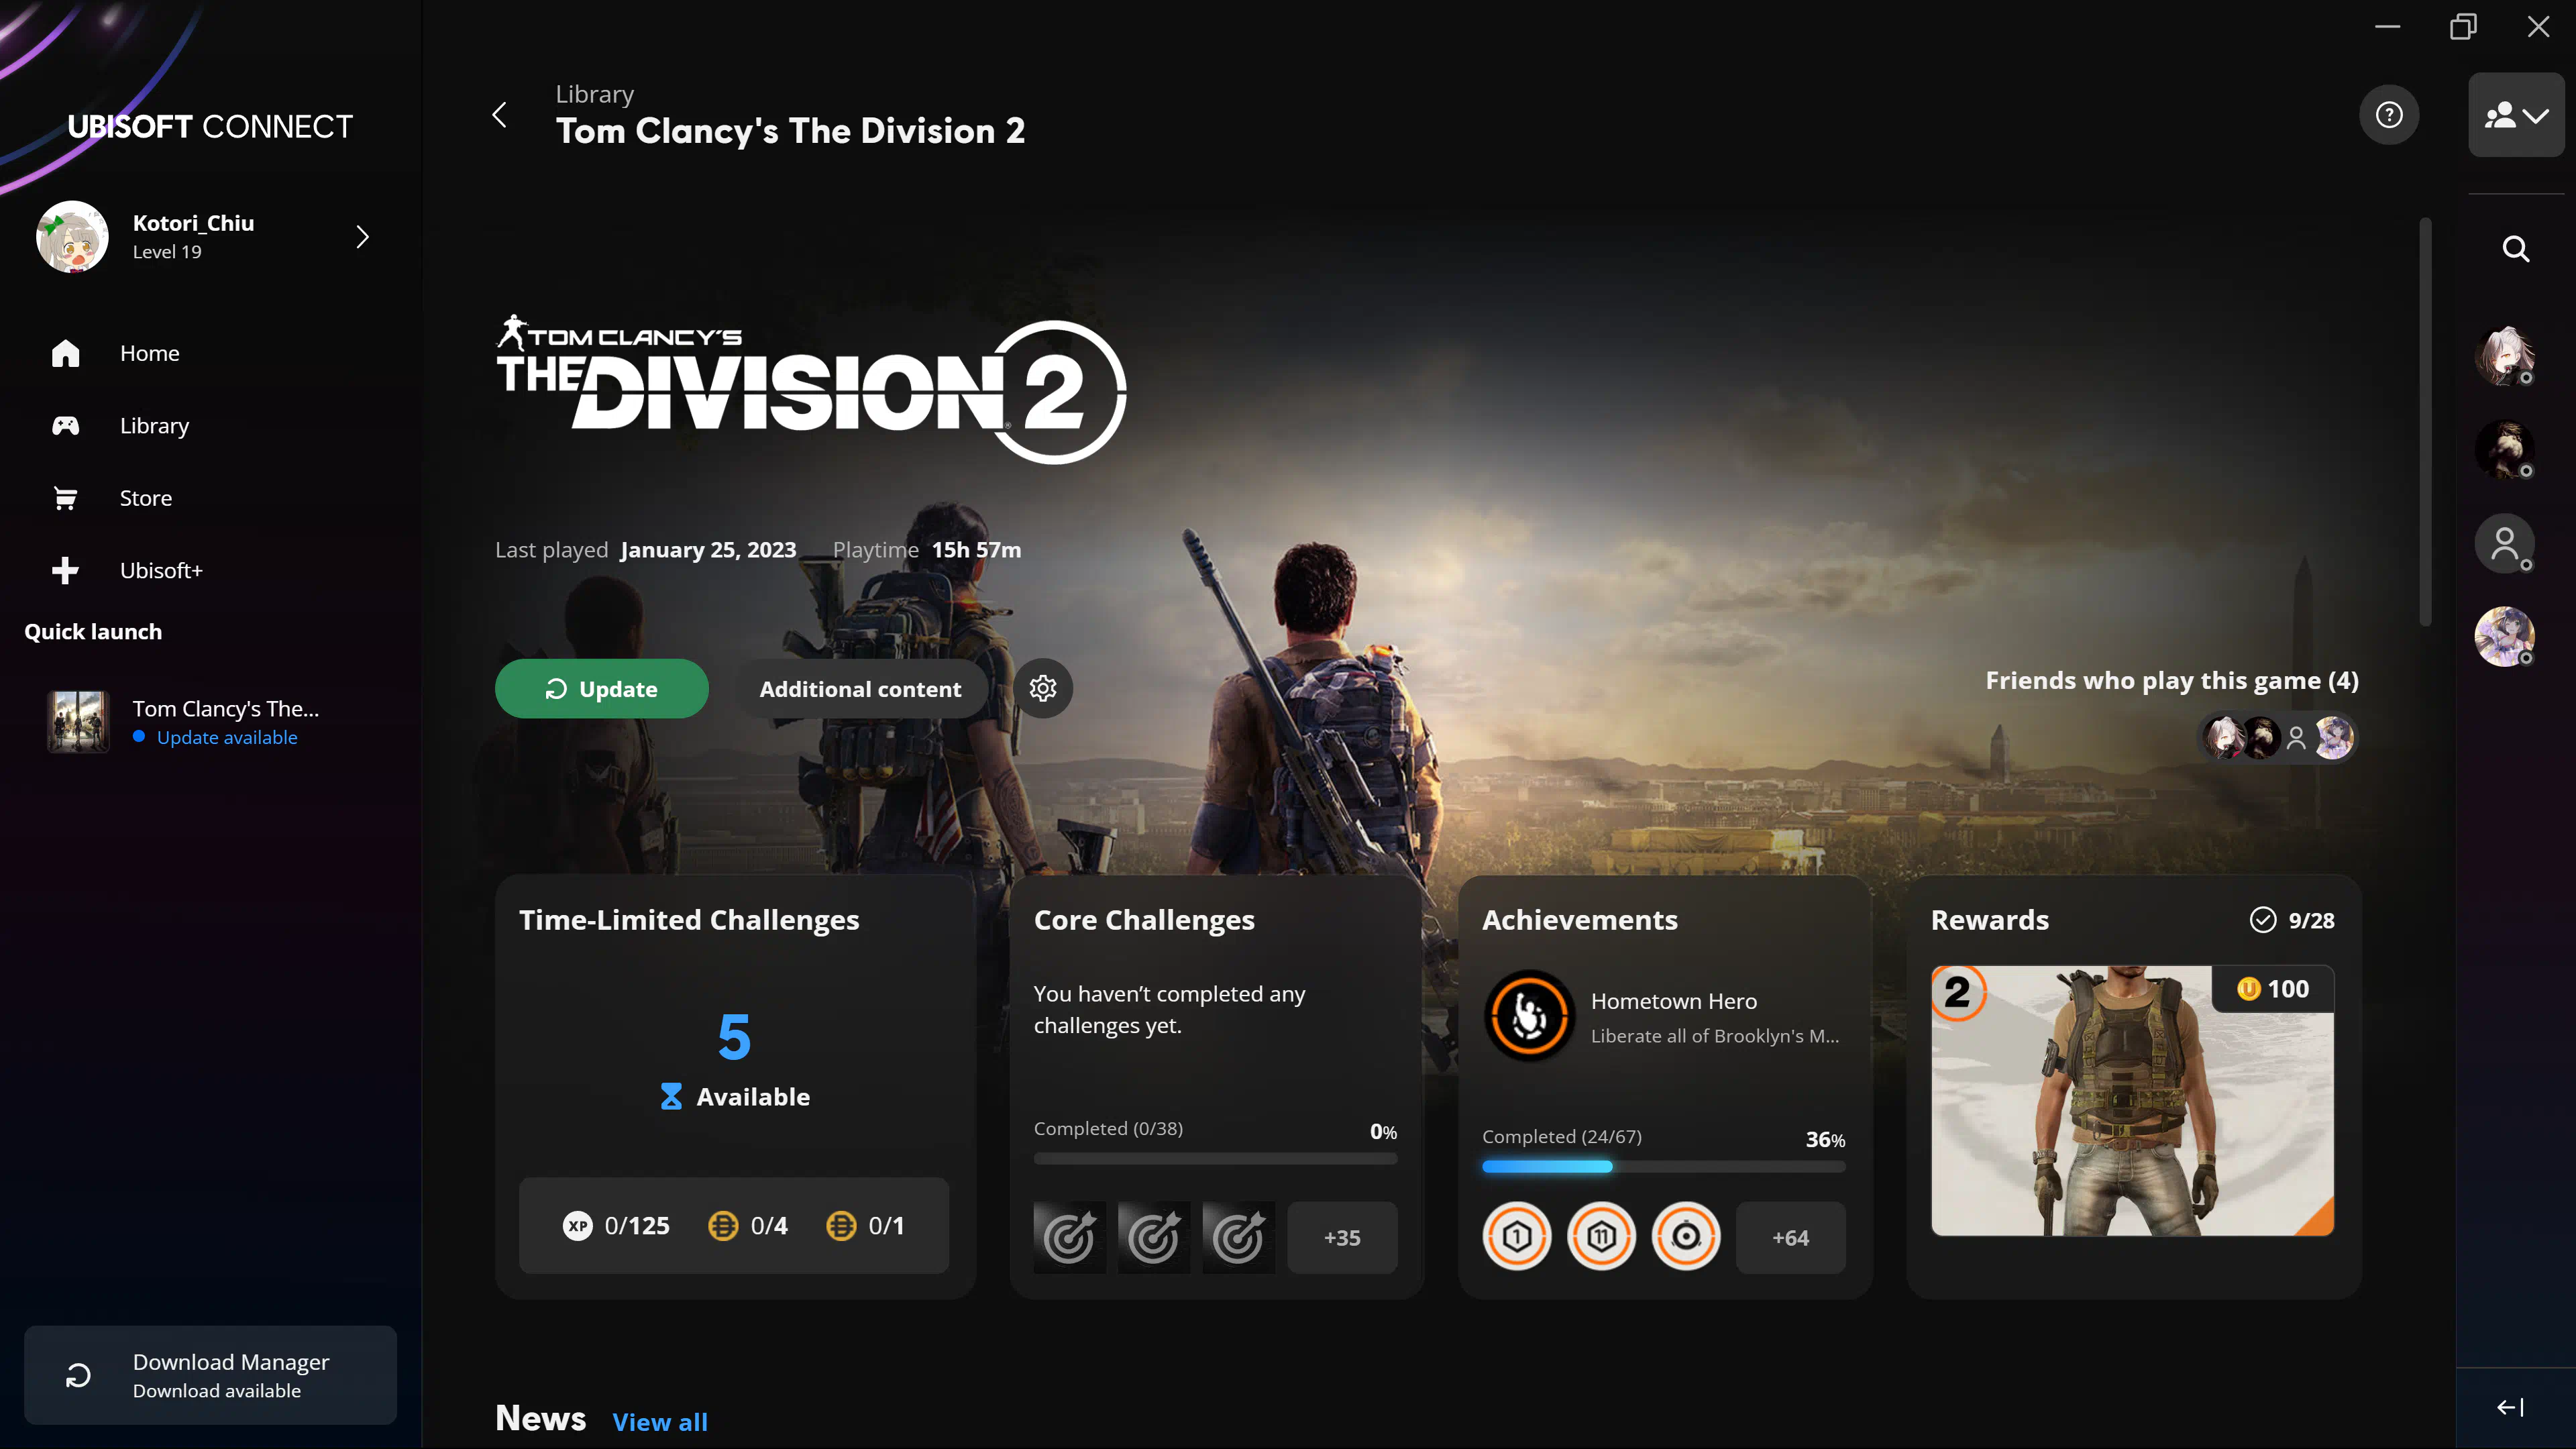Show the +35 more core challenges
This screenshot has height=1449, width=2576.
tap(1341, 1237)
